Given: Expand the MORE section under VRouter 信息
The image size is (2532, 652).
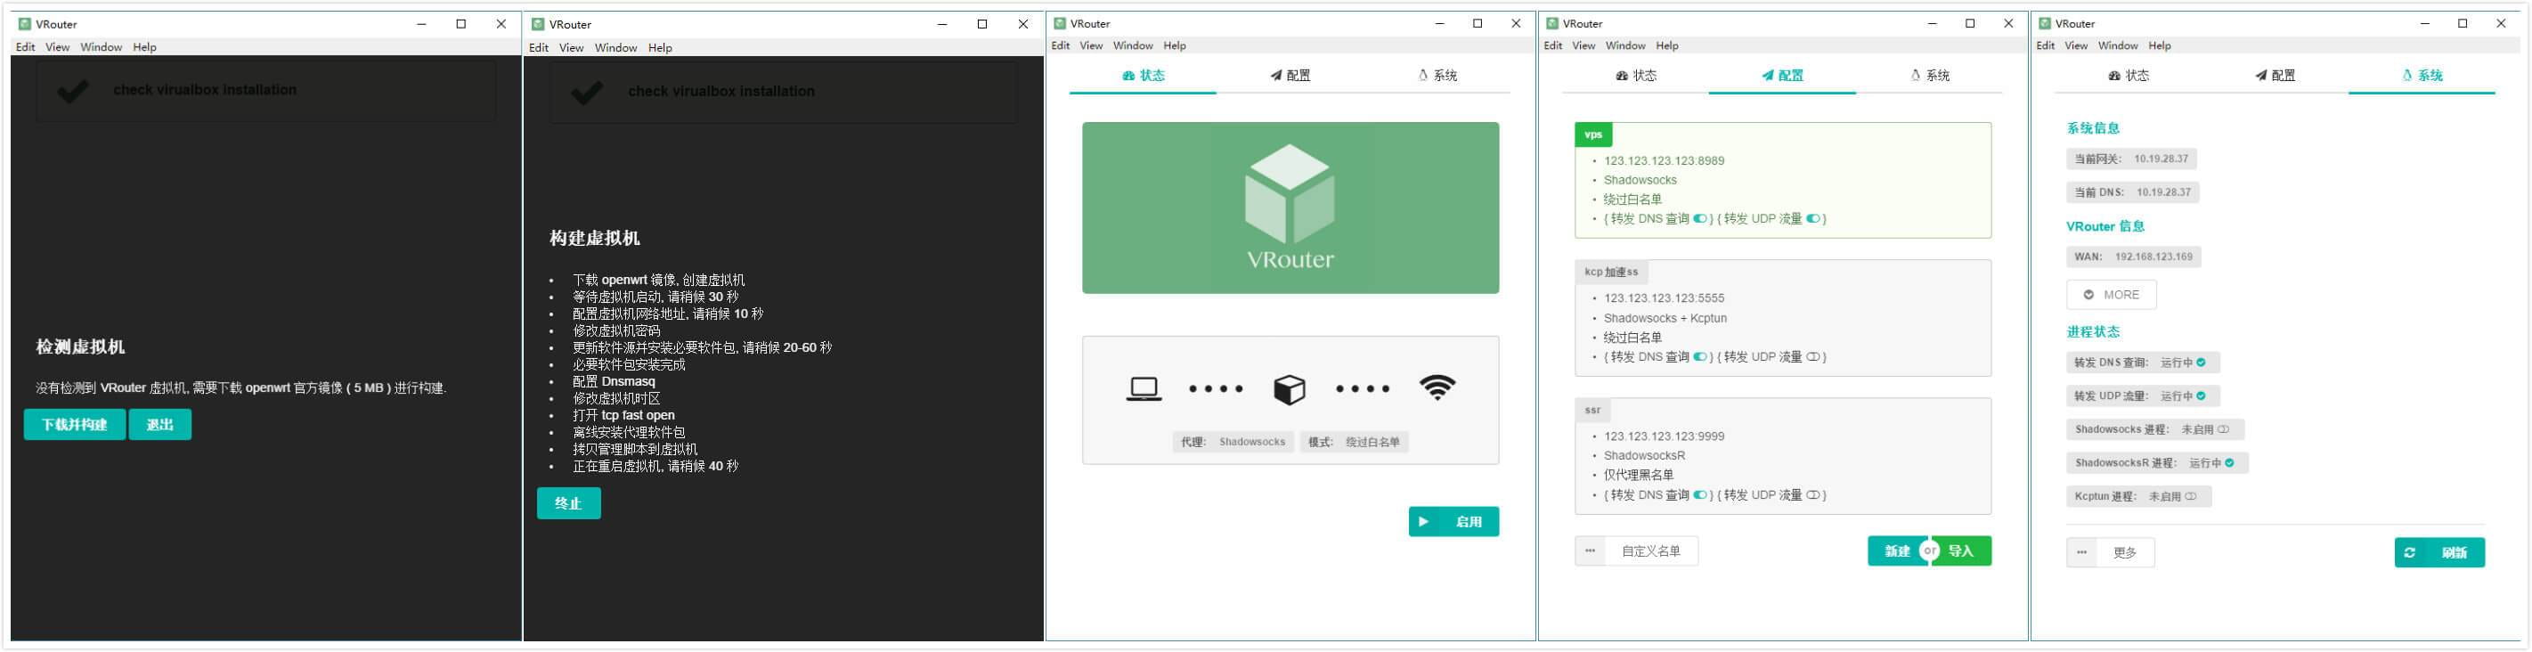Looking at the screenshot, I should click(2111, 295).
